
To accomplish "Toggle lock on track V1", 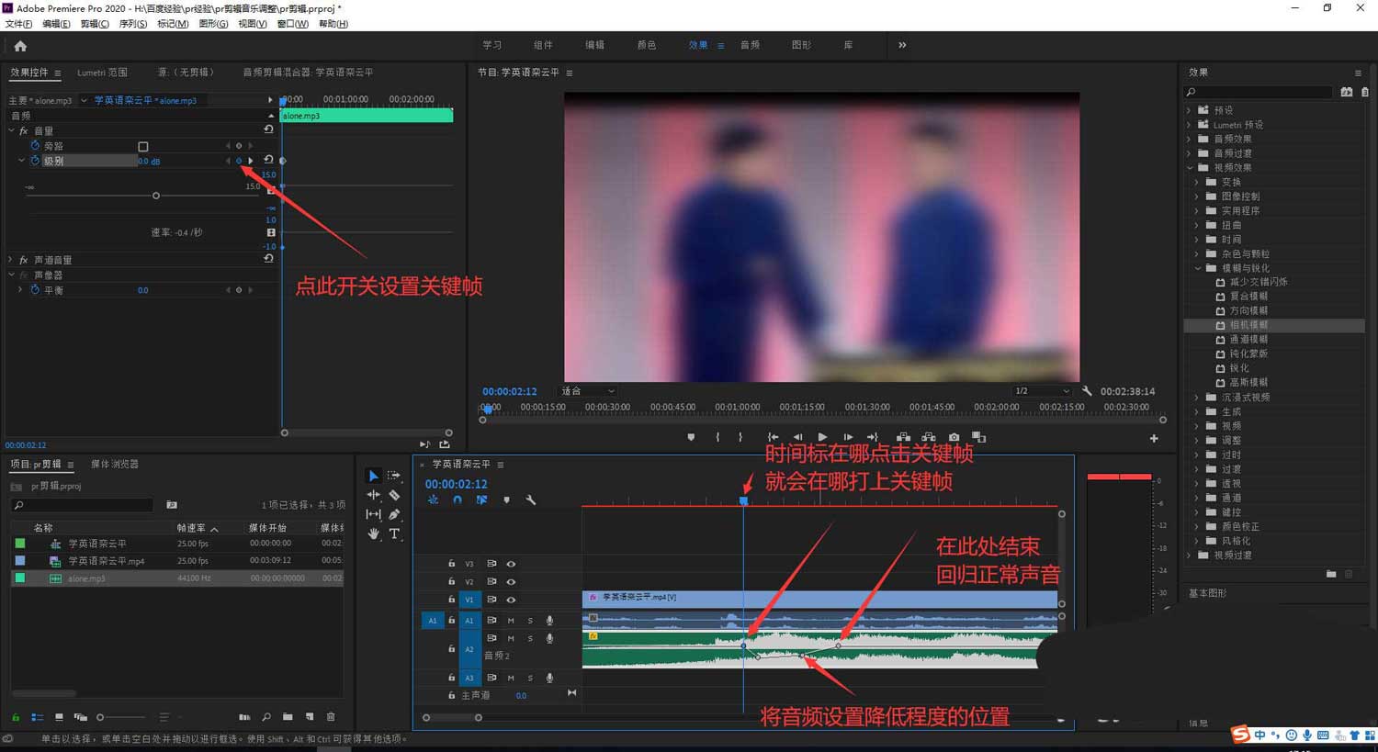I will [x=451, y=600].
